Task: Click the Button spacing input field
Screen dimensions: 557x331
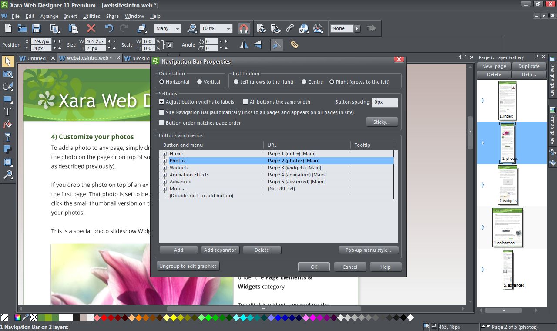Action: click(385, 102)
